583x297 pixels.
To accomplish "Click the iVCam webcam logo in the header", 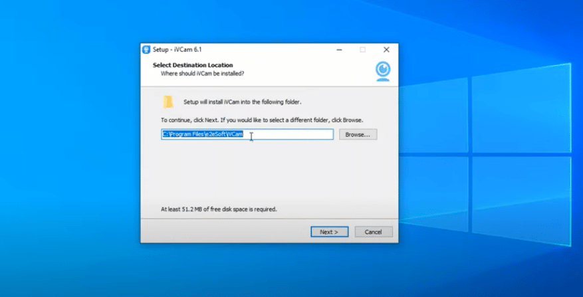I will tap(383, 71).
